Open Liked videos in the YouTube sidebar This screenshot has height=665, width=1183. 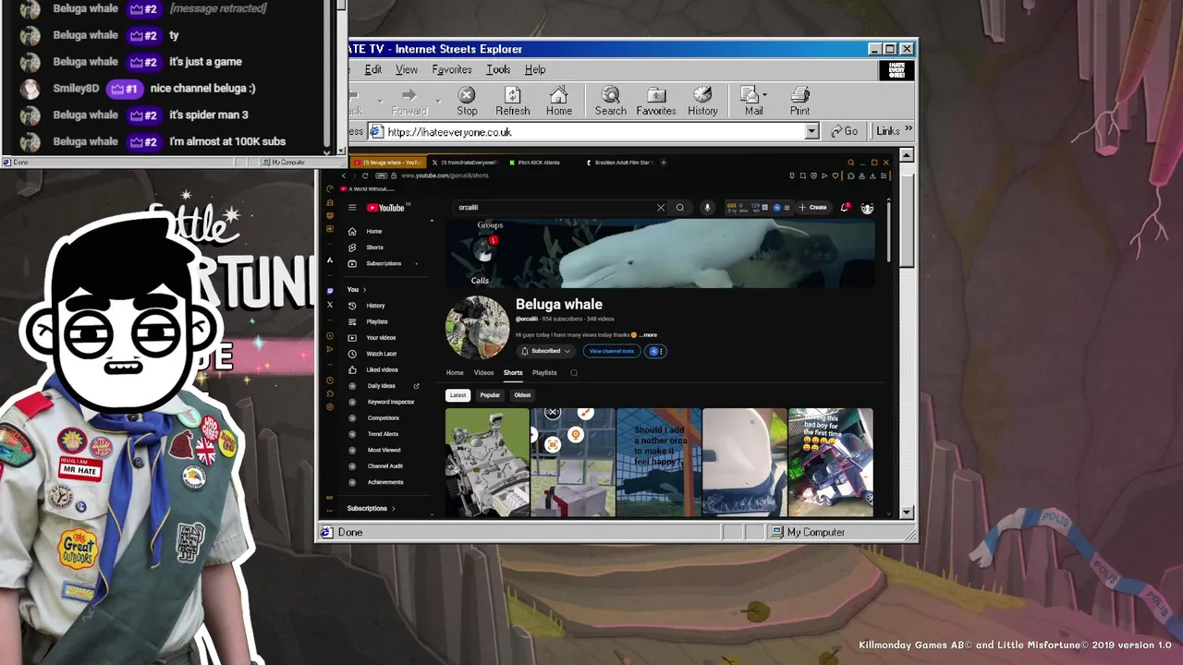click(x=382, y=369)
